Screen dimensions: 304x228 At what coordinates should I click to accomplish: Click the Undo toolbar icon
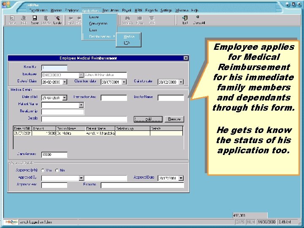57,20
